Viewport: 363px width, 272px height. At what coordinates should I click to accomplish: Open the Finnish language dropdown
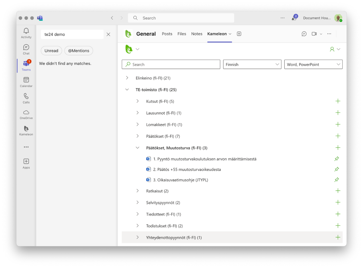coord(252,64)
